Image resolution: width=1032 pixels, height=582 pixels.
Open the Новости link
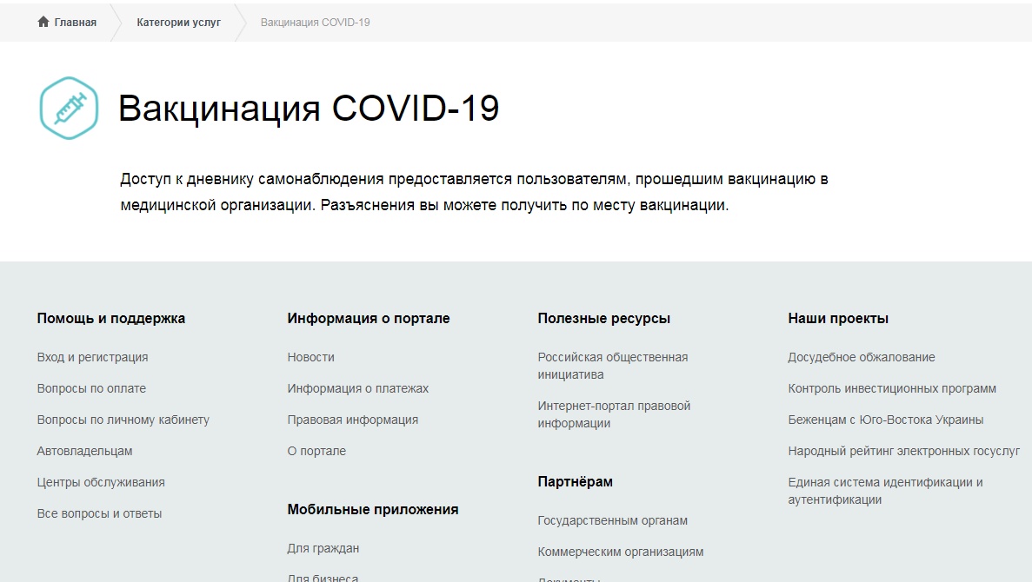click(310, 357)
